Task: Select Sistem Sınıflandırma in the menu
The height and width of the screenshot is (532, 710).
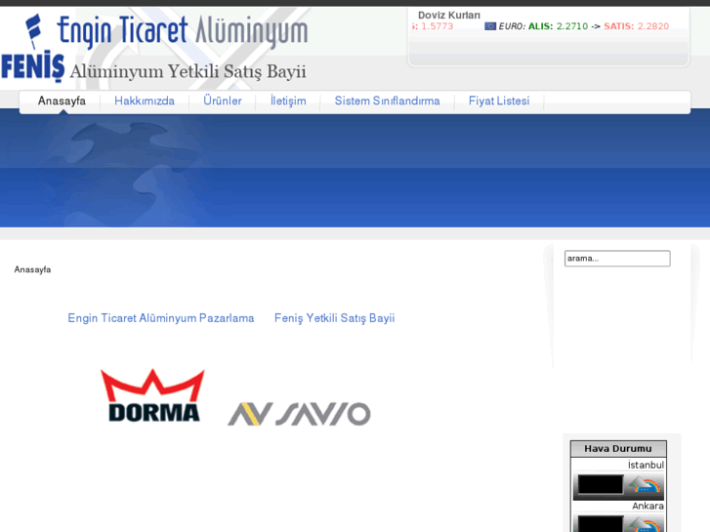Action: point(387,101)
